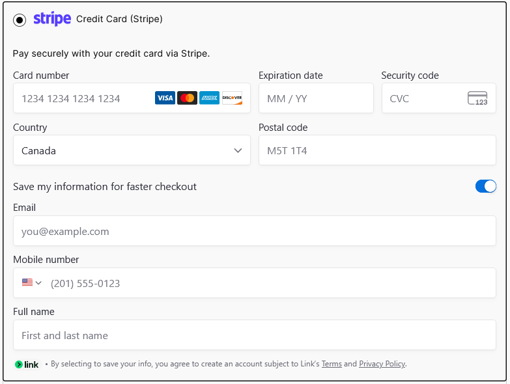Click the 'Credit Card (Stripe)' label text
This screenshot has width=510, height=384.
tap(119, 19)
